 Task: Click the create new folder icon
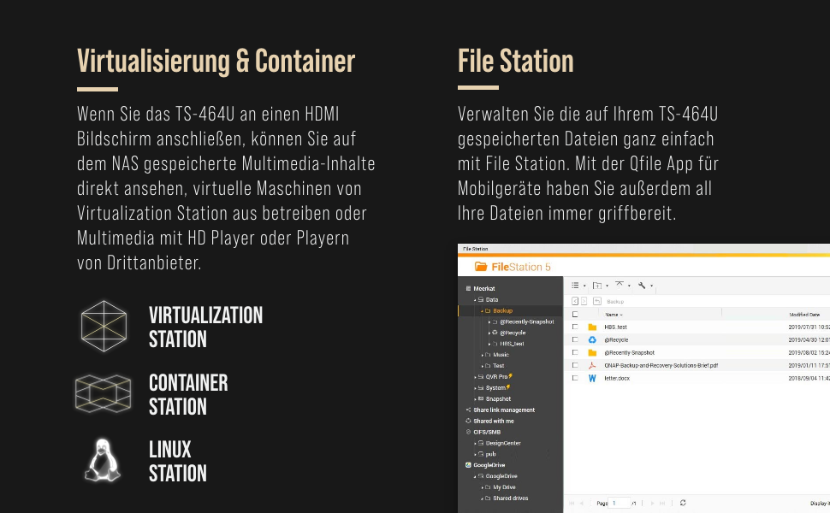pos(597,286)
